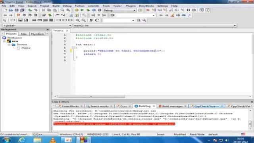254x143 pixels.
Task: Save all files from the toolbar
Action: (22, 10)
